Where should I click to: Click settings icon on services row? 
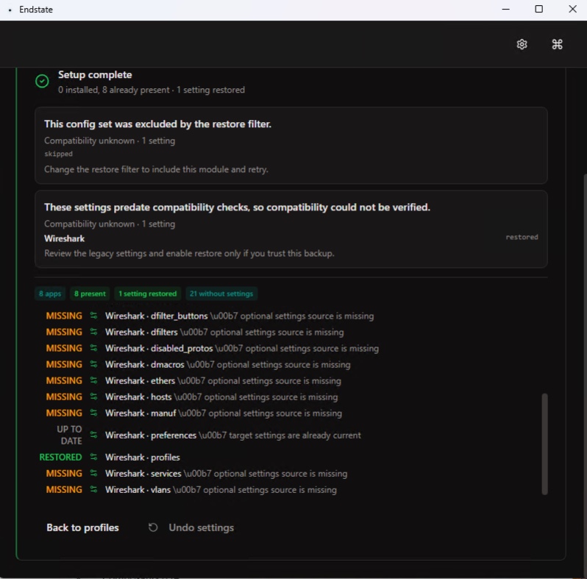(x=93, y=473)
